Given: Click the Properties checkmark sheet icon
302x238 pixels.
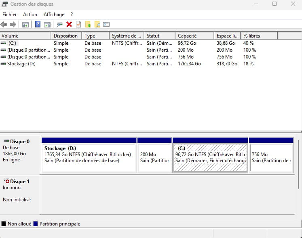Looking at the screenshot, I should tap(78, 25).
